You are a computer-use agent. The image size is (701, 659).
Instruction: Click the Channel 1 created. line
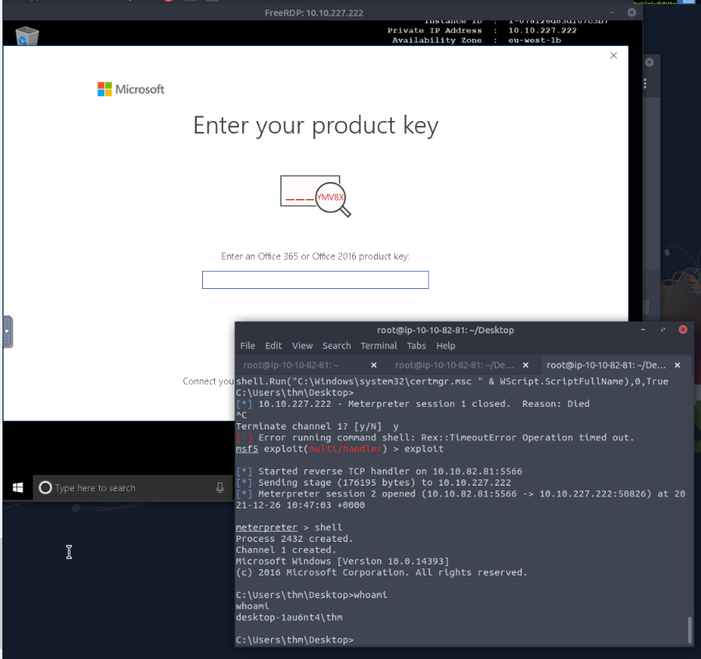point(286,550)
